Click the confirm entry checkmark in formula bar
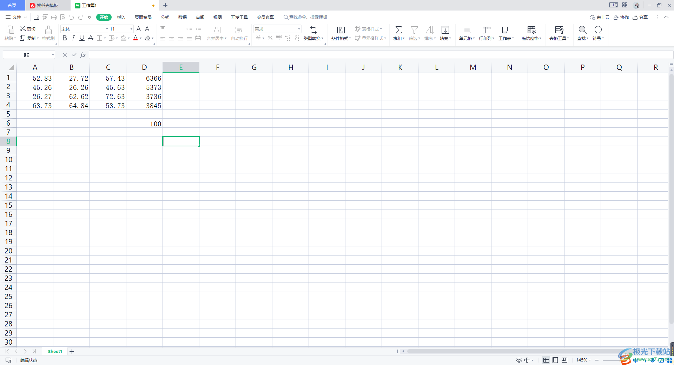The height and width of the screenshot is (365, 674). click(74, 55)
